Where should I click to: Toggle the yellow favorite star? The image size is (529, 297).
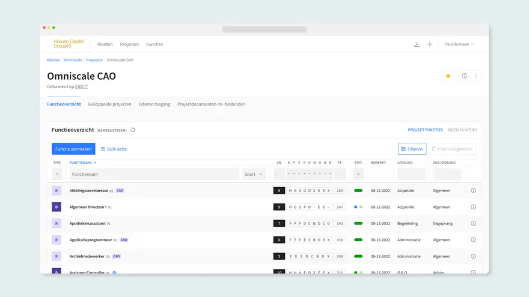pyautogui.click(x=448, y=76)
